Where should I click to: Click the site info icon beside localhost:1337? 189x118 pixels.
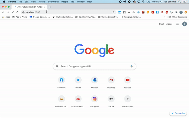click(23, 12)
